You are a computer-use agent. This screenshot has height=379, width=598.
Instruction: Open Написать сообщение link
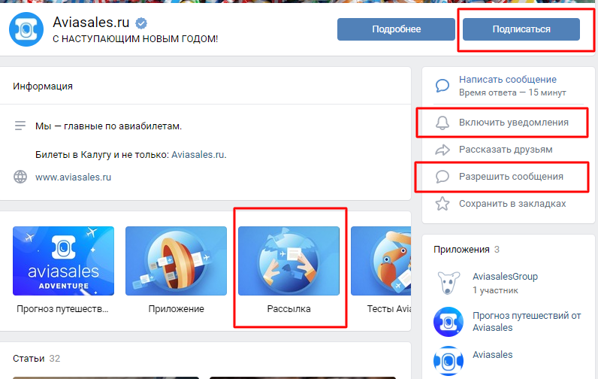[508, 80]
